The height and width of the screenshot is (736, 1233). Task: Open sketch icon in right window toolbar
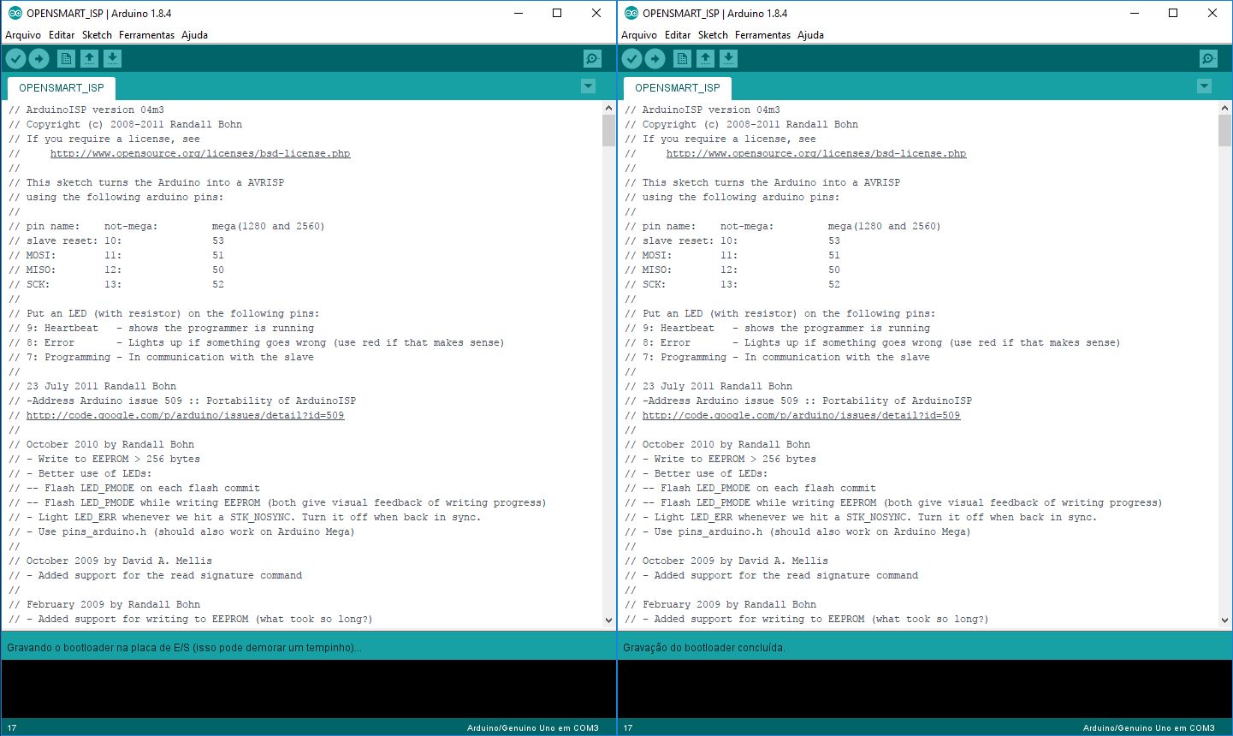pos(705,58)
